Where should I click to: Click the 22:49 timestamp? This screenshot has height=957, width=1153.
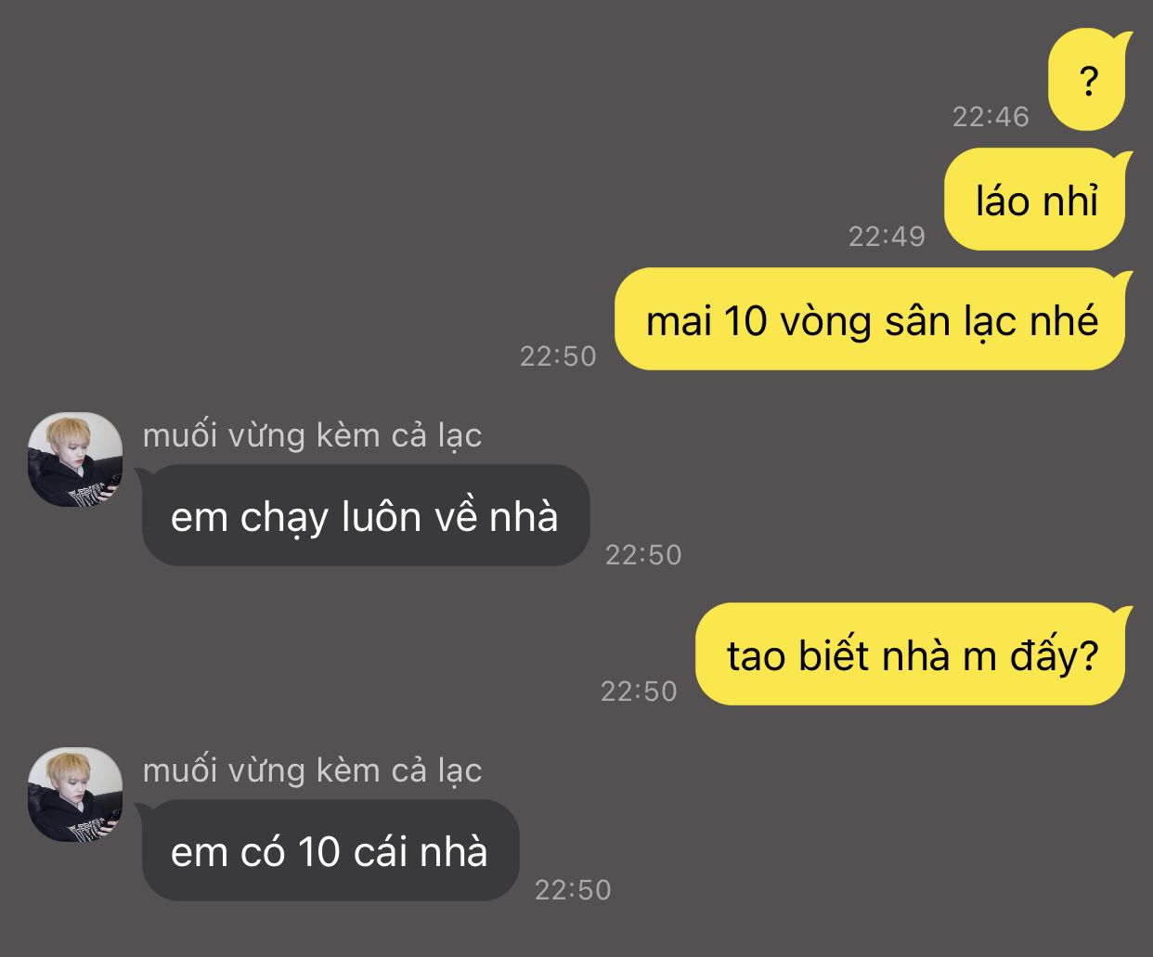point(887,236)
